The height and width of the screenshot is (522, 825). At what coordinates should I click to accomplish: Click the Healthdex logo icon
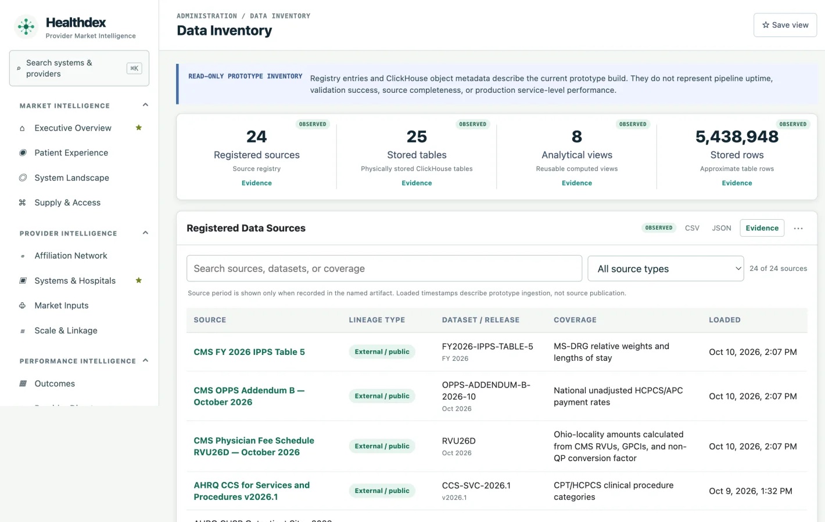pyautogui.click(x=26, y=27)
